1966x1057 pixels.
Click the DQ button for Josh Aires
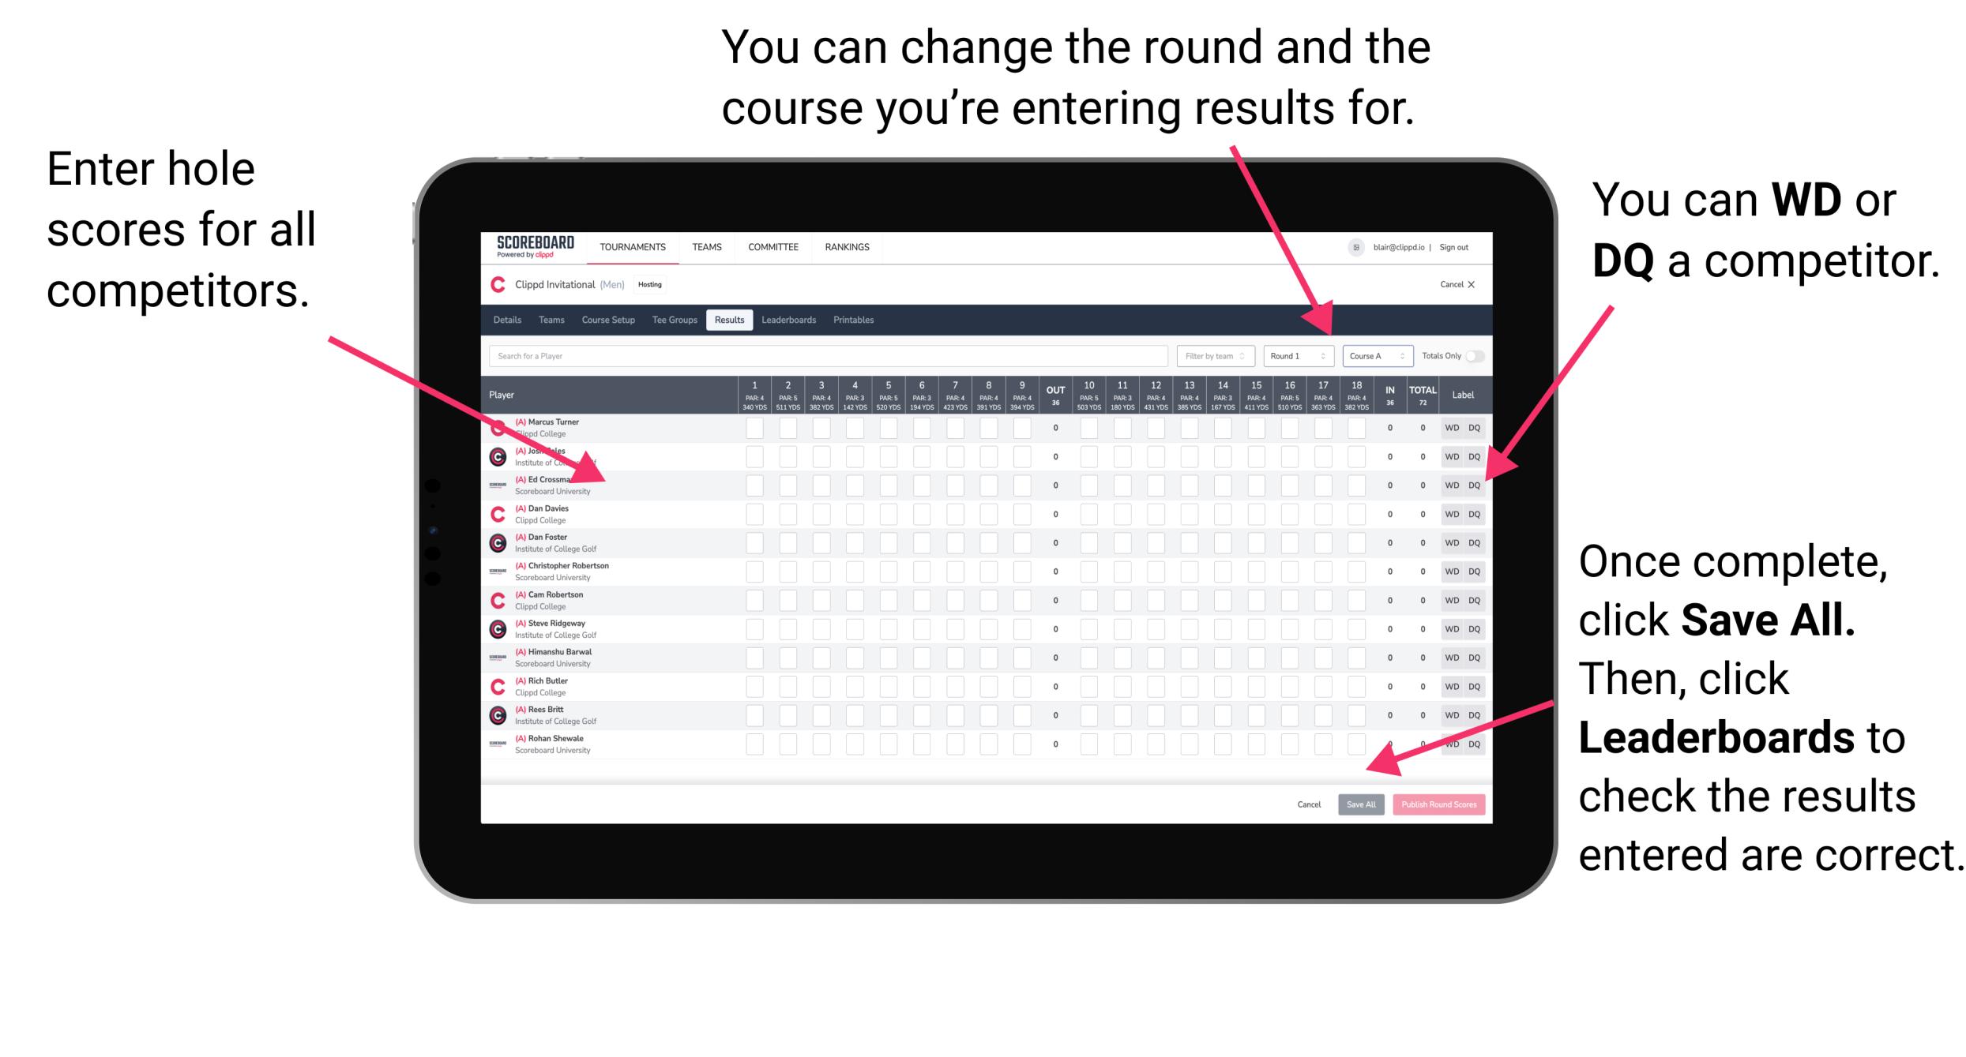click(x=1472, y=455)
